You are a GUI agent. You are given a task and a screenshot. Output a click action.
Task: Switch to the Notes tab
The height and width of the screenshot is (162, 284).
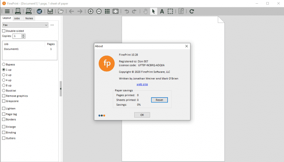pos(29,18)
